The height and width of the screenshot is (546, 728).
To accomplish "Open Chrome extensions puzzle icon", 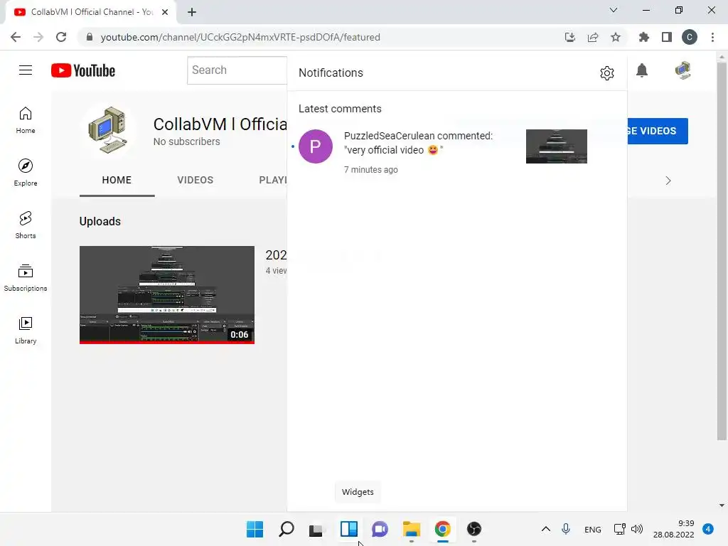I will [x=643, y=37].
